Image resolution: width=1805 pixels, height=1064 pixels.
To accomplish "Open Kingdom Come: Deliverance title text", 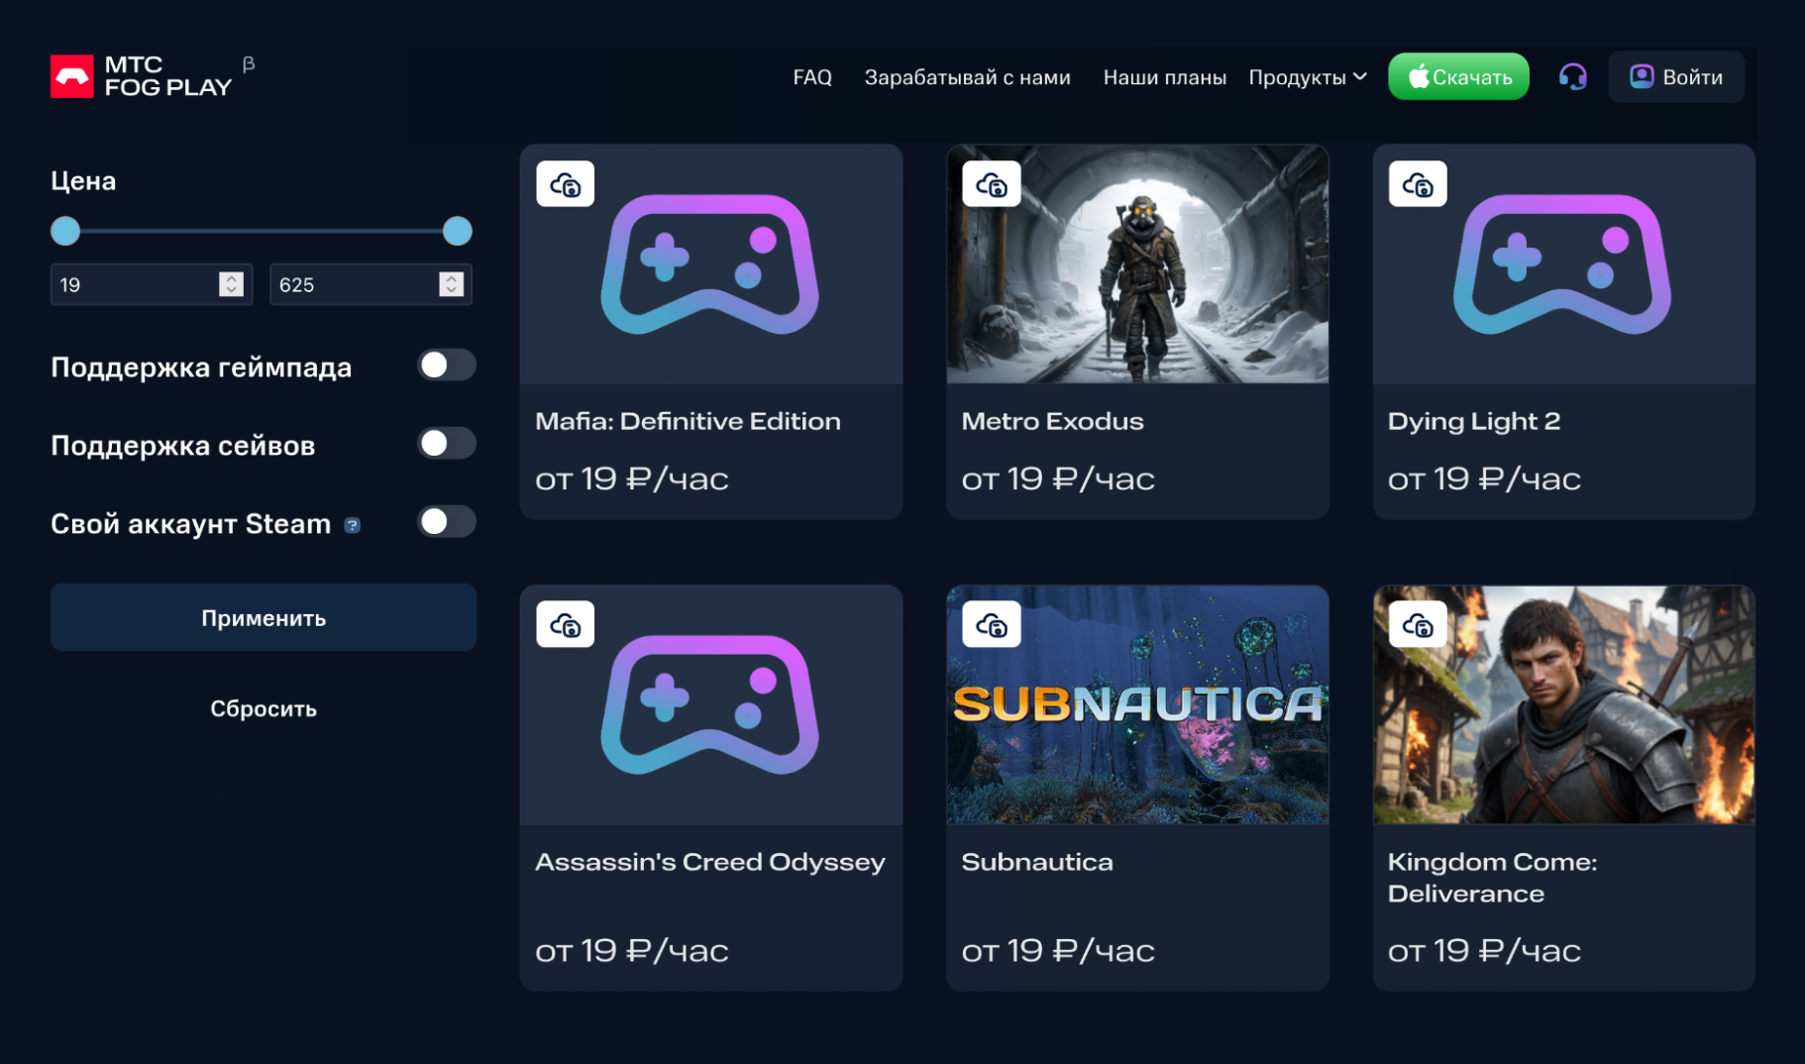I will (1492, 878).
